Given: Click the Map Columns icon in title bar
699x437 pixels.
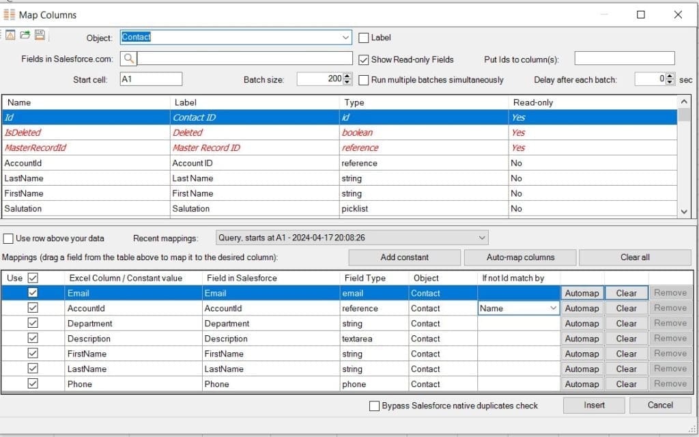Looking at the screenshot, I should [x=9, y=14].
